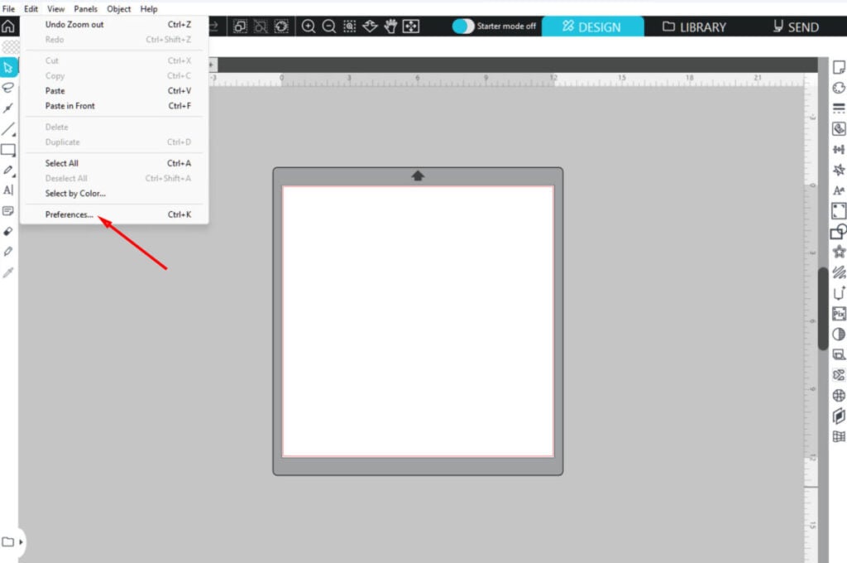Select the arrow Select tool
This screenshot has height=563, width=847.
[x=8, y=67]
